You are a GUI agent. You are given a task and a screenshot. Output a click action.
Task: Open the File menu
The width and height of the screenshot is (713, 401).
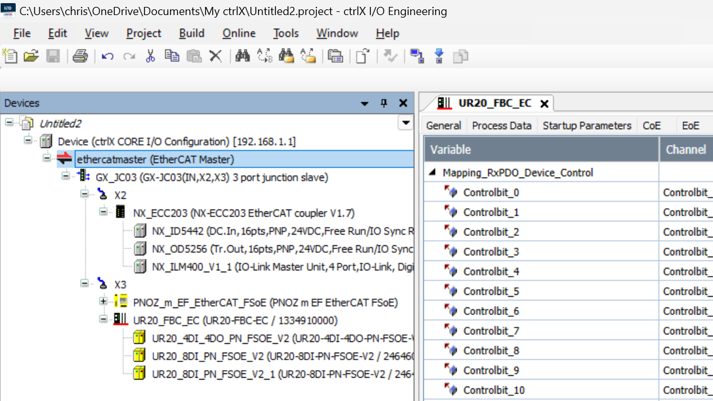click(x=22, y=33)
